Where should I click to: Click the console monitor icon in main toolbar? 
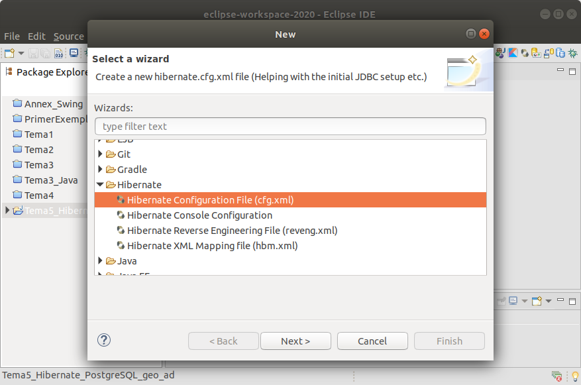74,53
